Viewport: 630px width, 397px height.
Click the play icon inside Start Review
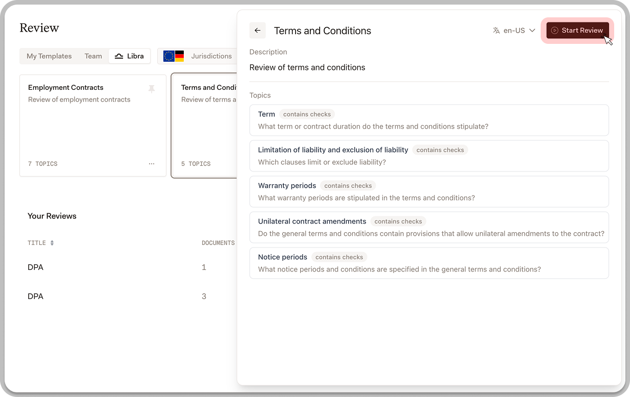554,31
